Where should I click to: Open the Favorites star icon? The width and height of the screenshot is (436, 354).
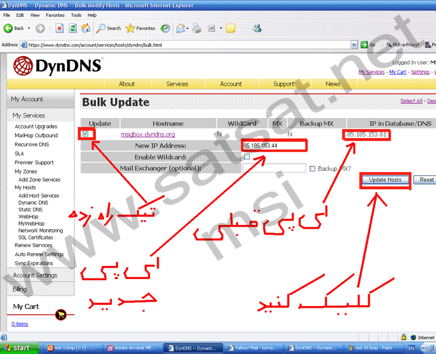[130, 28]
